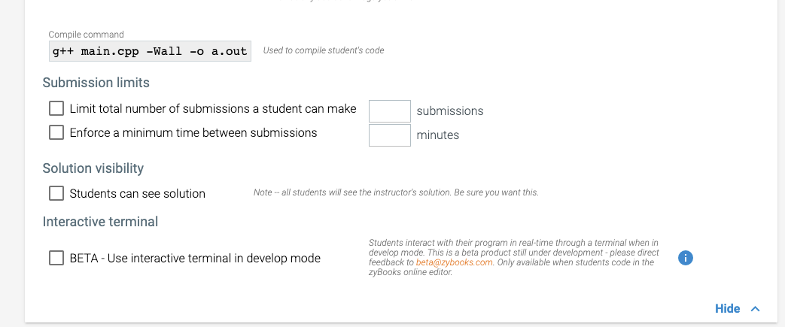Screen dimensions: 785x327
Task: Toggle the BETA interactive terminal checkbox
Action: pos(56,258)
